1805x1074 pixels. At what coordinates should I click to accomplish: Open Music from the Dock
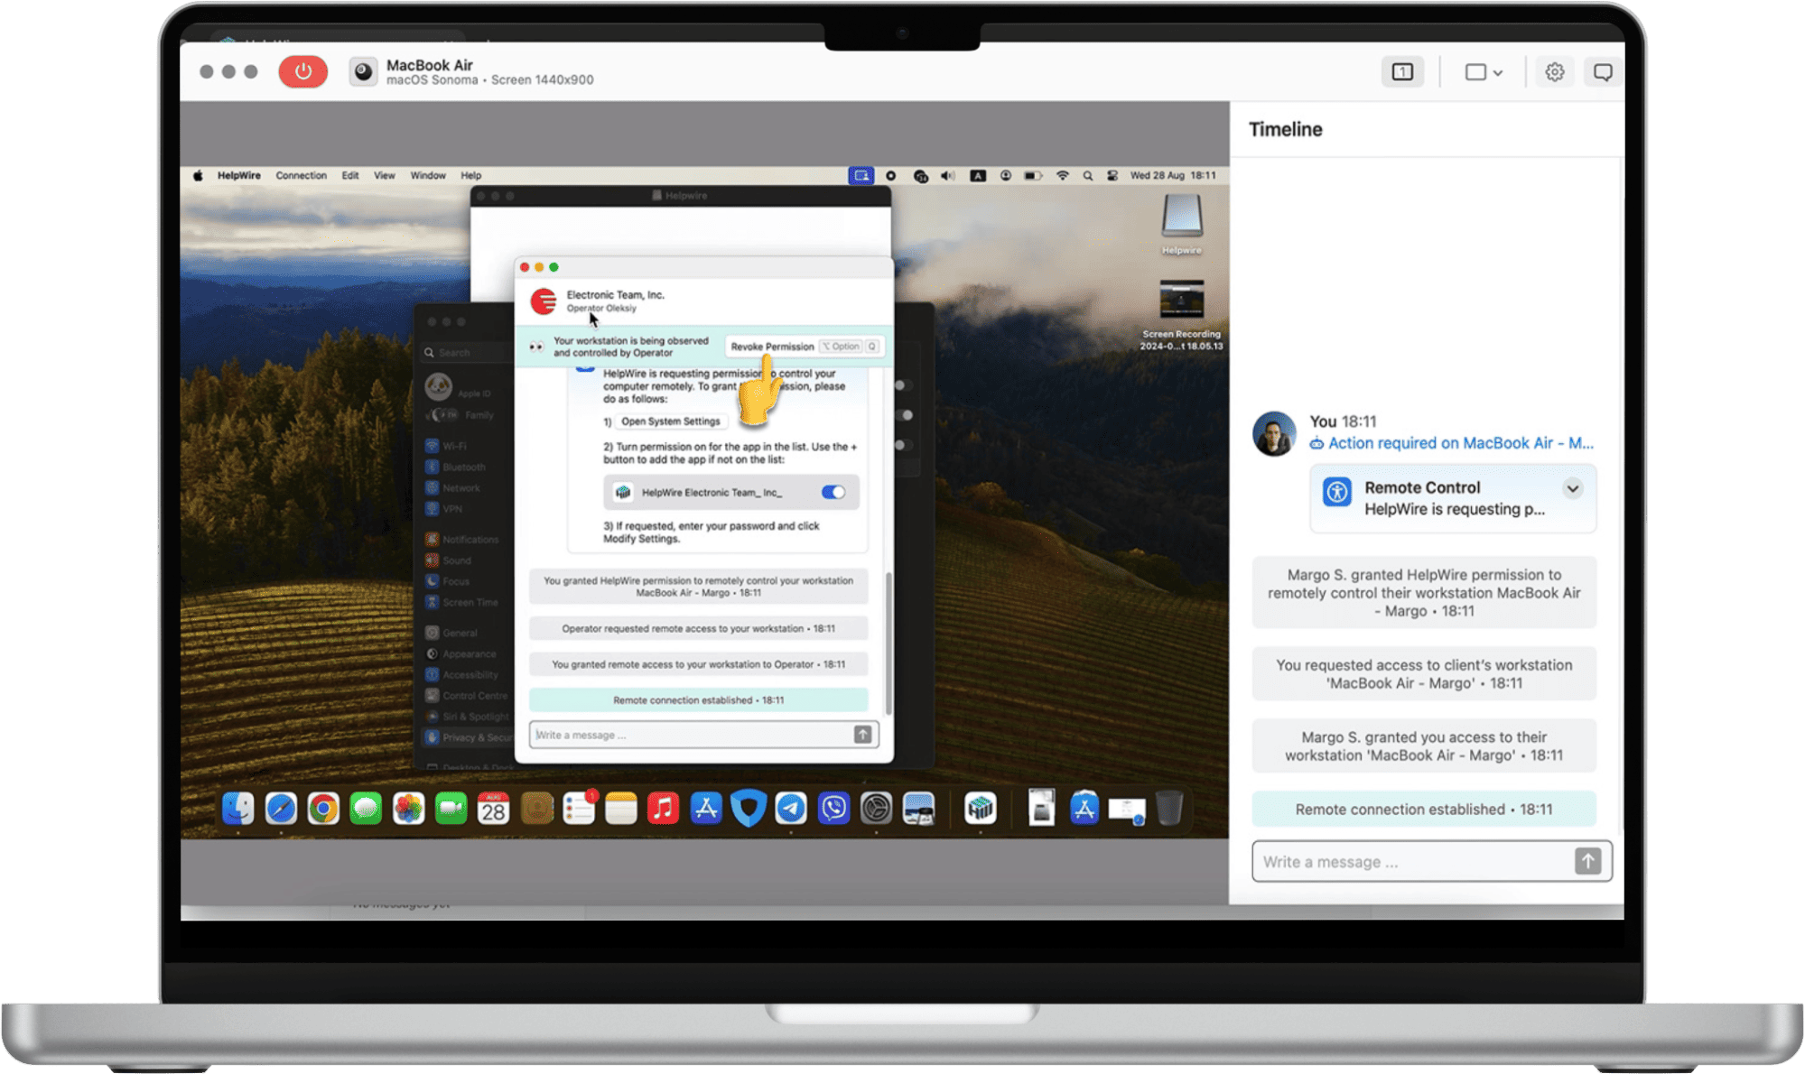664,809
